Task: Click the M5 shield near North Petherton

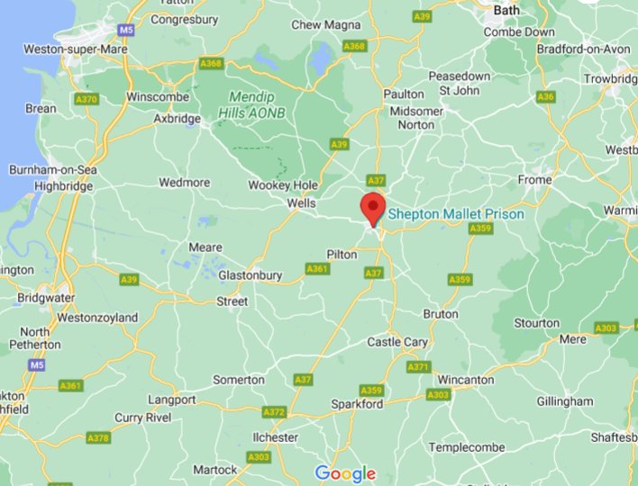Action: (x=37, y=364)
